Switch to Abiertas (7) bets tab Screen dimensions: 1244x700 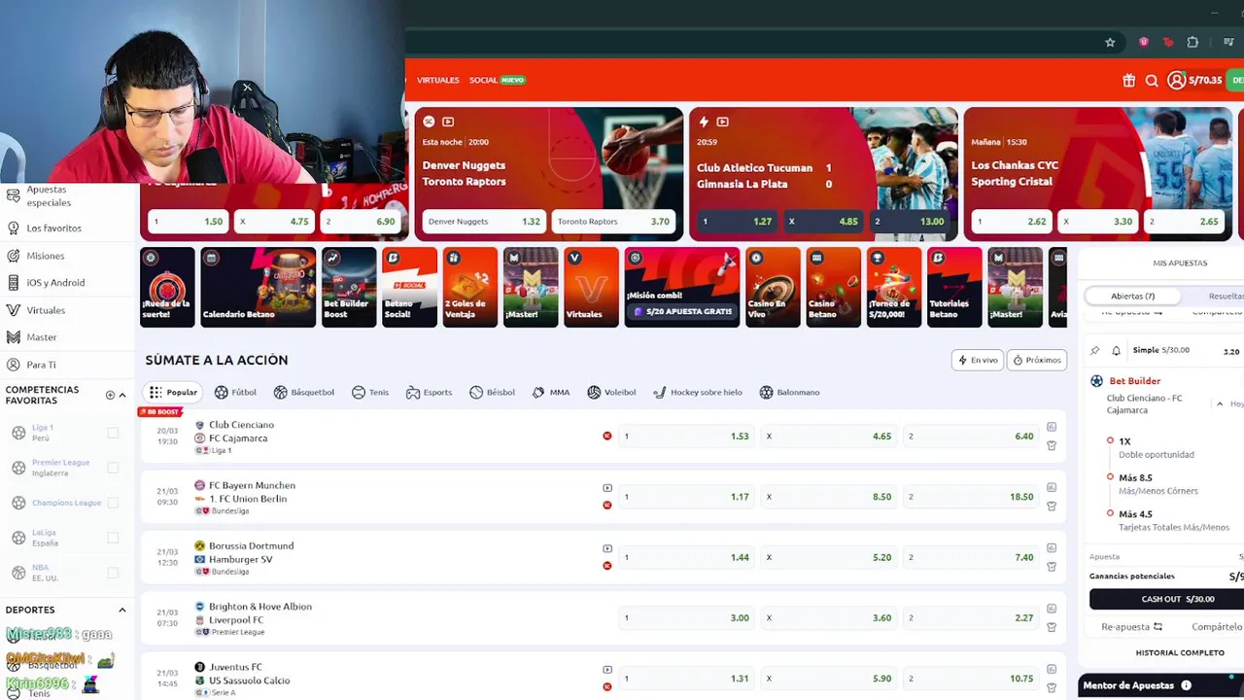(x=1133, y=297)
